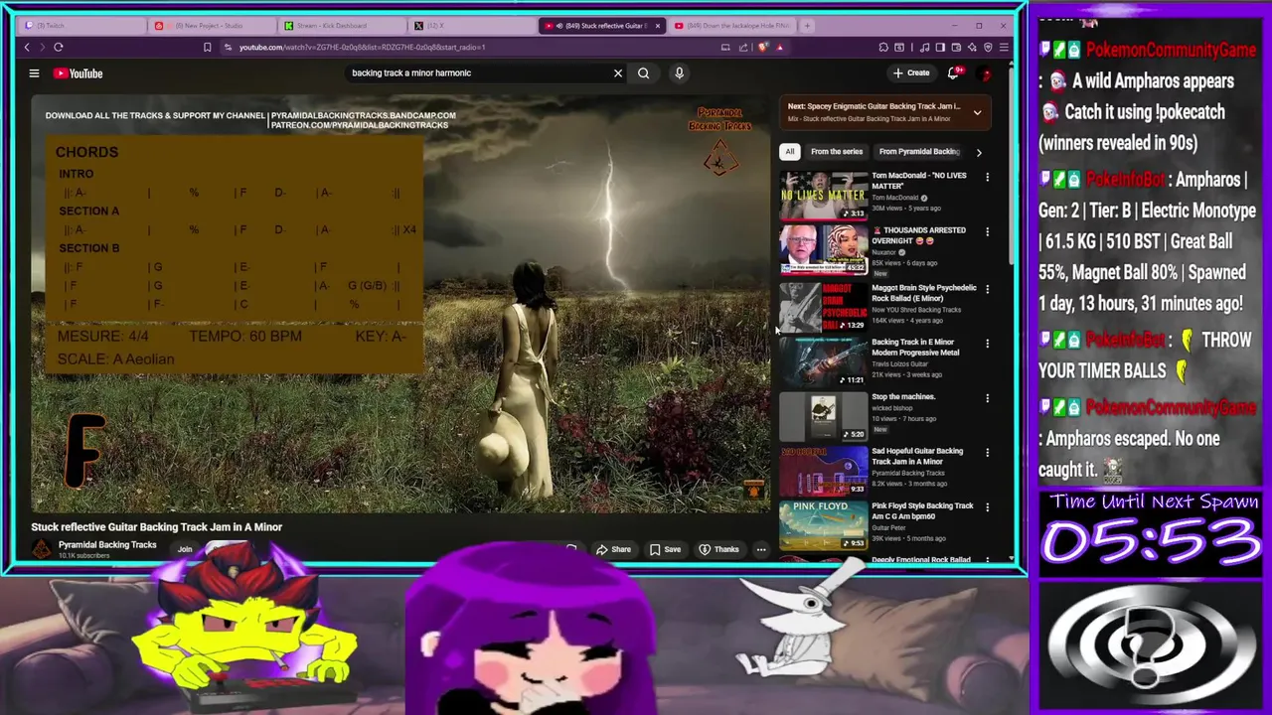Screen dimensions: 1272x715
Task: Click the Join channel button
Action: (185, 549)
